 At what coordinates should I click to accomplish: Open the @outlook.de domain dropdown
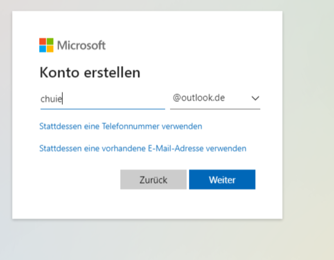tap(215, 98)
